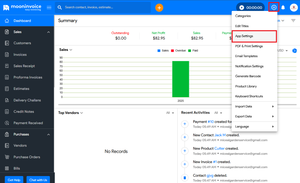
Task: Click the Payment Received sidebar icon
Action: [x=7, y=123]
